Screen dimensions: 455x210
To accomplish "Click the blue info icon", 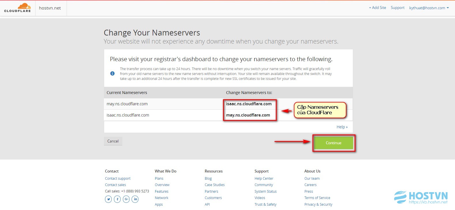I will tap(113, 74).
